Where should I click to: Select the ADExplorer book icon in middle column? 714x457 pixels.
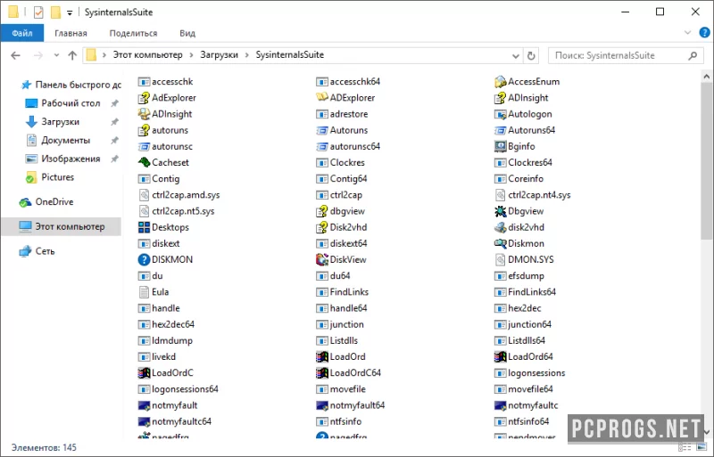click(x=322, y=98)
